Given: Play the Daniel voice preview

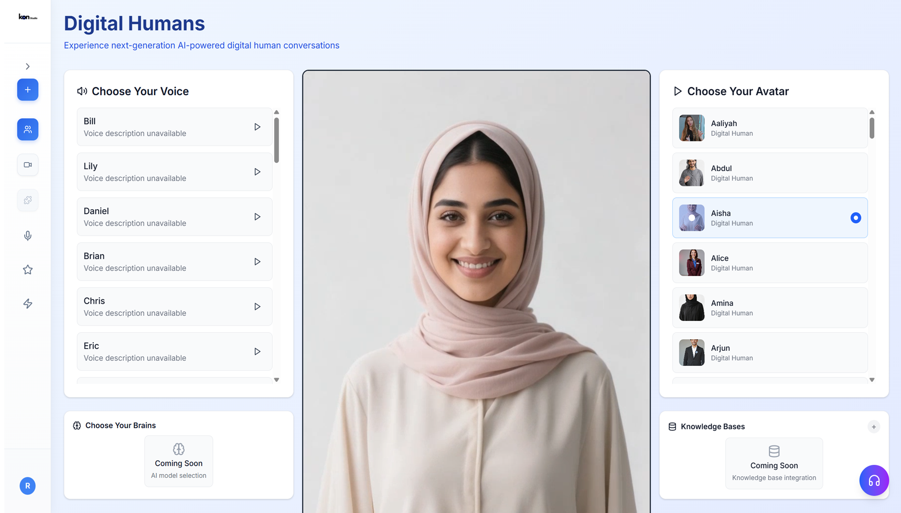Looking at the screenshot, I should pyautogui.click(x=257, y=217).
